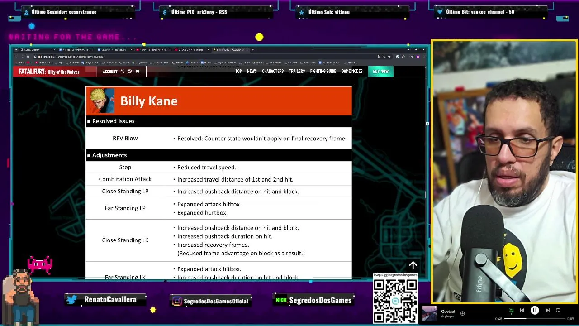
Task: Select the Step row label
Action: pos(125,168)
